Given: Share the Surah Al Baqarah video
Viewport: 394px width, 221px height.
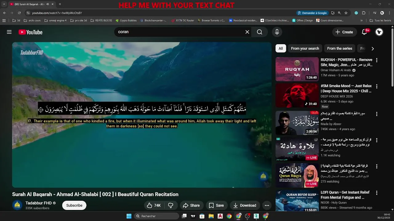Looking at the screenshot, I should coord(191,205).
